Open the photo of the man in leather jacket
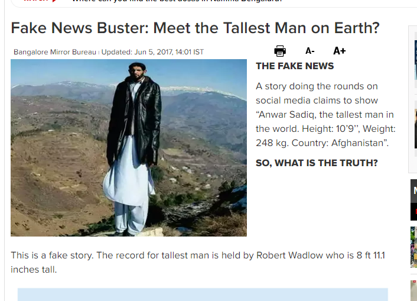The image size is (417, 301). pos(129,148)
